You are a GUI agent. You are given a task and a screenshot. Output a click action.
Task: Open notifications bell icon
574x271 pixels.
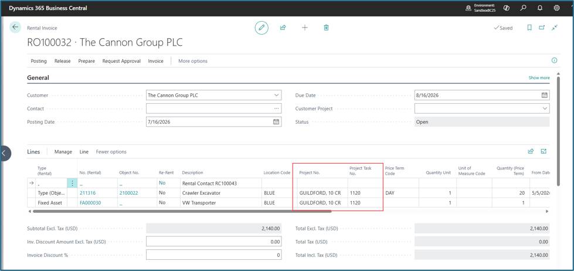540,8
